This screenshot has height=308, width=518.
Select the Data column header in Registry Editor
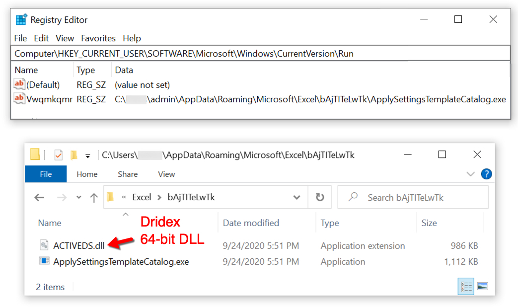pos(124,70)
